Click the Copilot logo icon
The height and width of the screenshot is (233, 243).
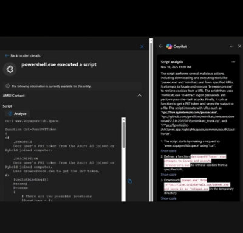pos(169,46)
